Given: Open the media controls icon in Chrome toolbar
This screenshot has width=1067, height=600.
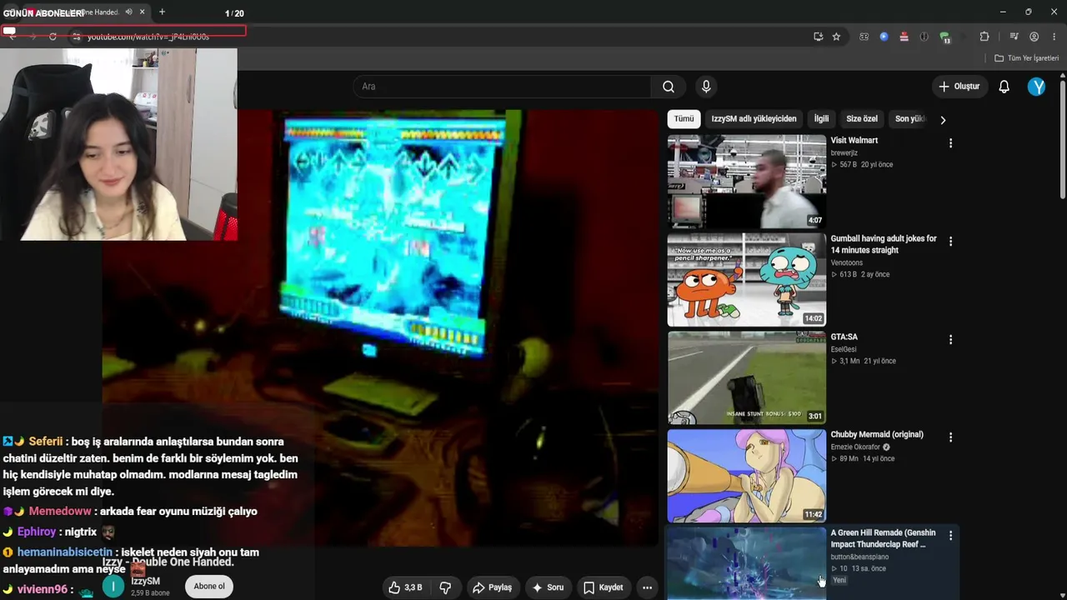Looking at the screenshot, I should coord(1014,37).
